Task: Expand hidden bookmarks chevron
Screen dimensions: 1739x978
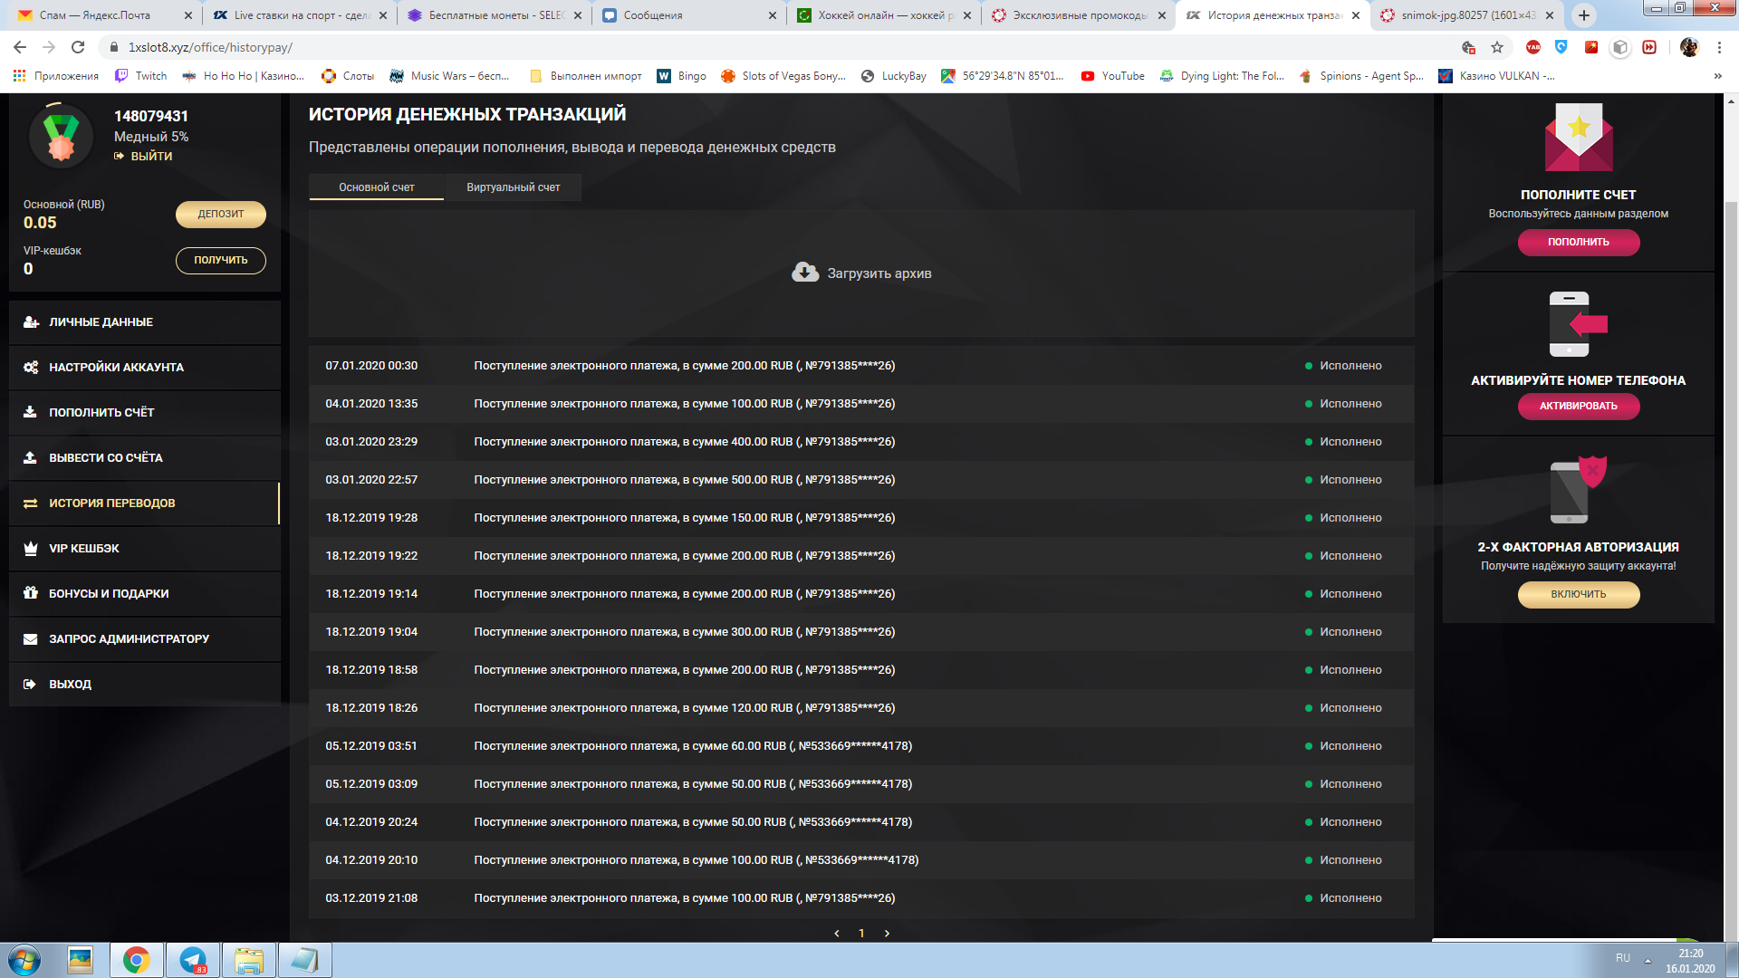Action: pyautogui.click(x=1717, y=76)
